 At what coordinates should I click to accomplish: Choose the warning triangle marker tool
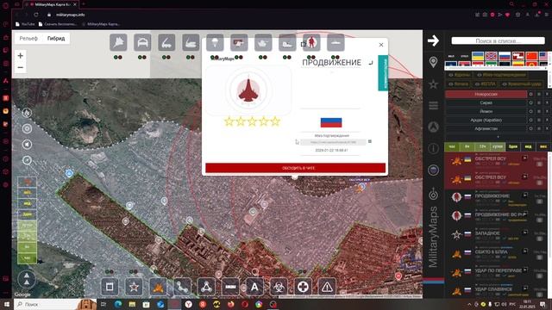(327, 287)
